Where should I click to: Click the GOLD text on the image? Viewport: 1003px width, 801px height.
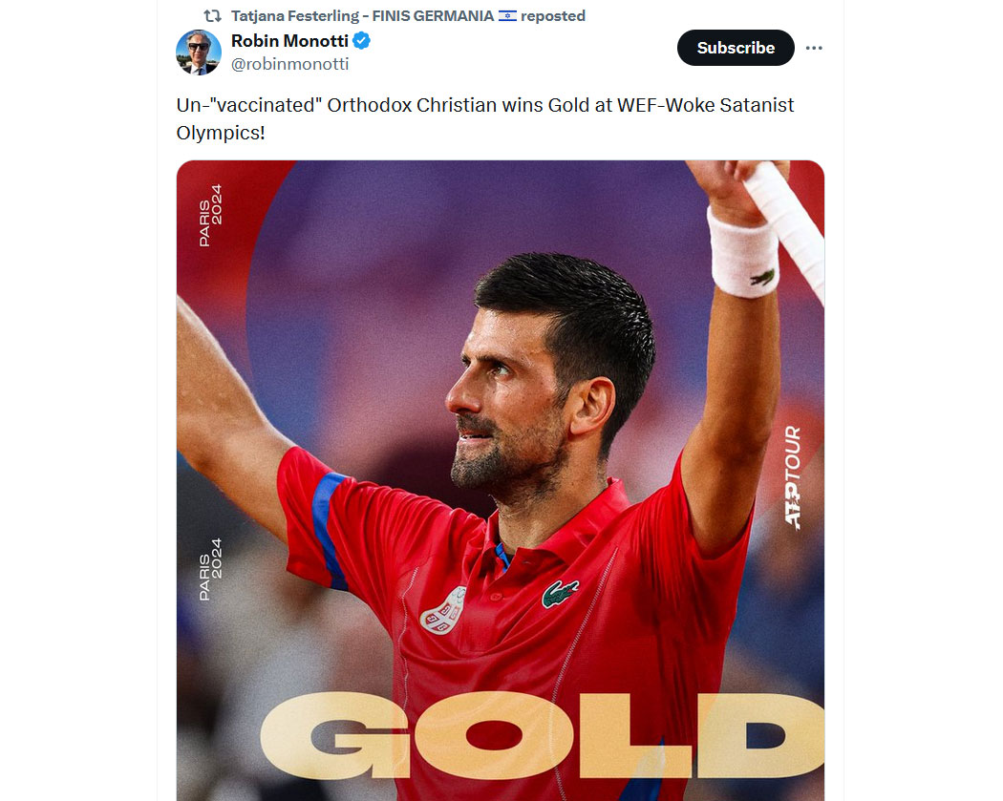[x=543, y=736]
